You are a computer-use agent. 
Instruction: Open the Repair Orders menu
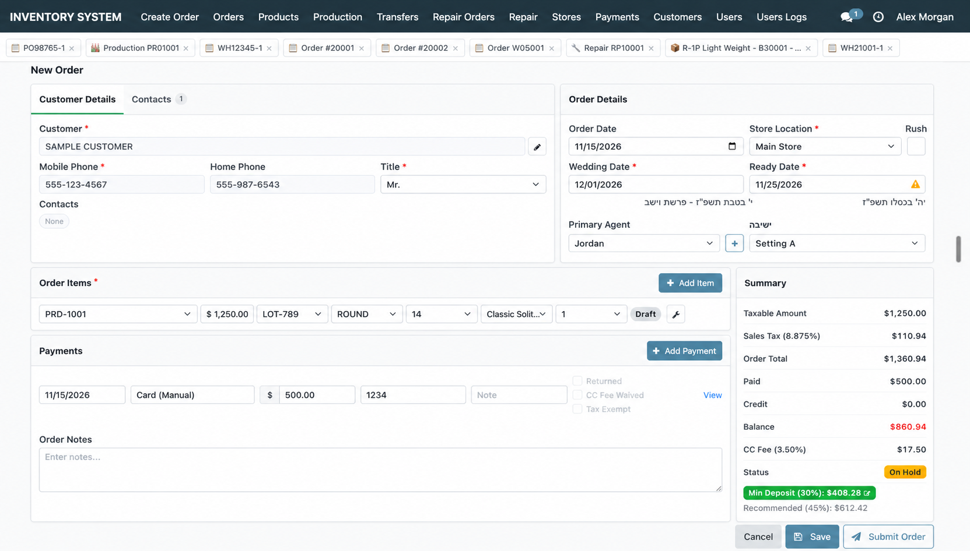pos(464,17)
